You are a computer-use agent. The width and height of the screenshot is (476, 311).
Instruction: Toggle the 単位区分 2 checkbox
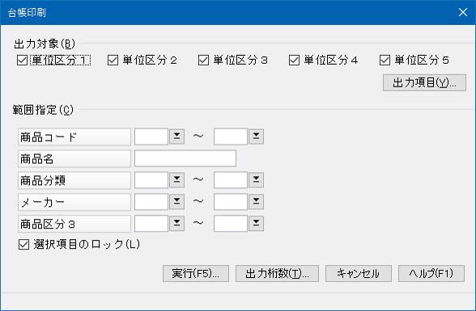tap(113, 60)
